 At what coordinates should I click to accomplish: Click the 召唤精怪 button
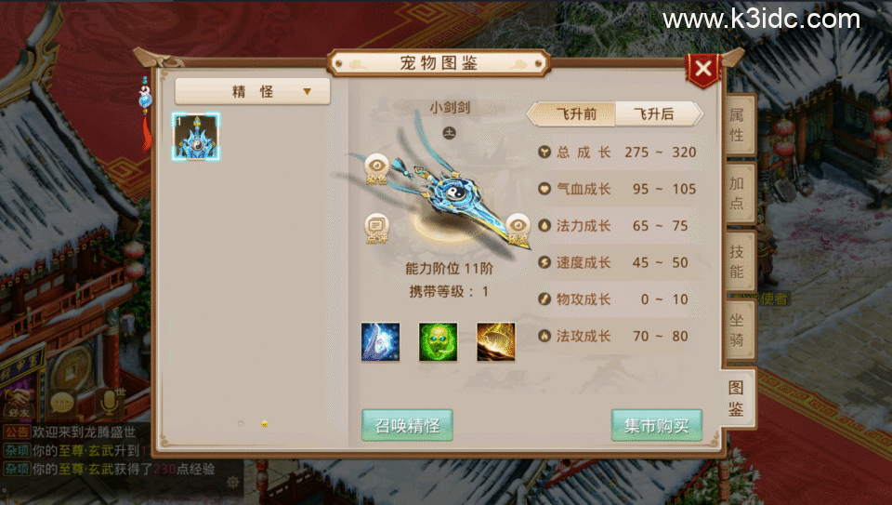(407, 425)
